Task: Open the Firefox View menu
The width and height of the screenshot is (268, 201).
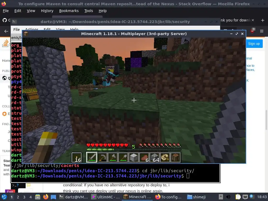Action: (x=31, y=11)
